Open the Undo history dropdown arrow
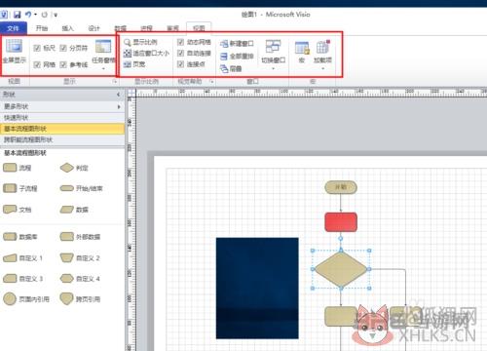Screen dimensions: 487x351 (x=35, y=15)
